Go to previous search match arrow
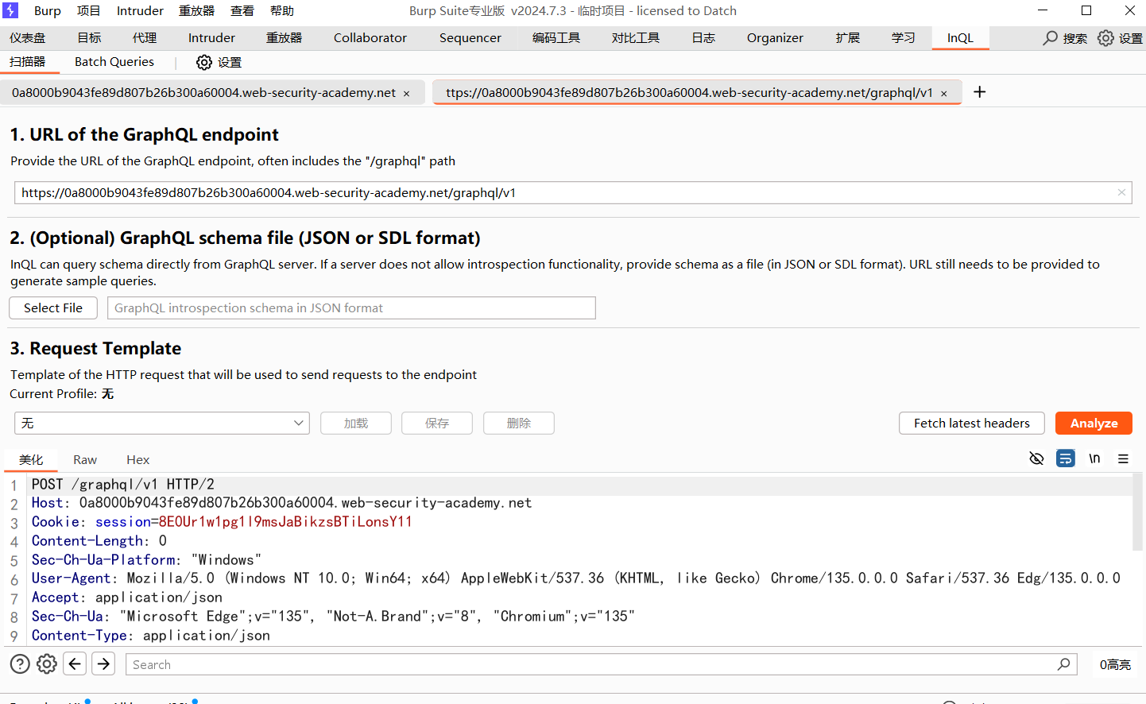The image size is (1146, 704). click(x=75, y=663)
